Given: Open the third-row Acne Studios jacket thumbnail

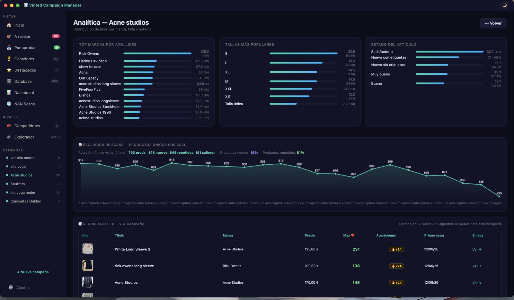Looking at the screenshot, I should pyautogui.click(x=88, y=282).
